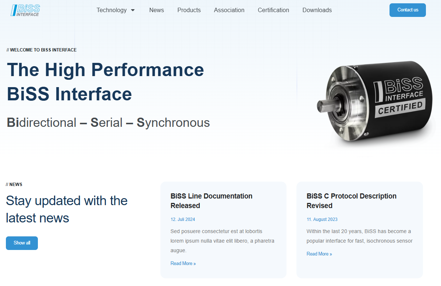This screenshot has height=286, width=441.
Task: Open Read More for BiSS C Protocol Description
Action: pyautogui.click(x=319, y=254)
